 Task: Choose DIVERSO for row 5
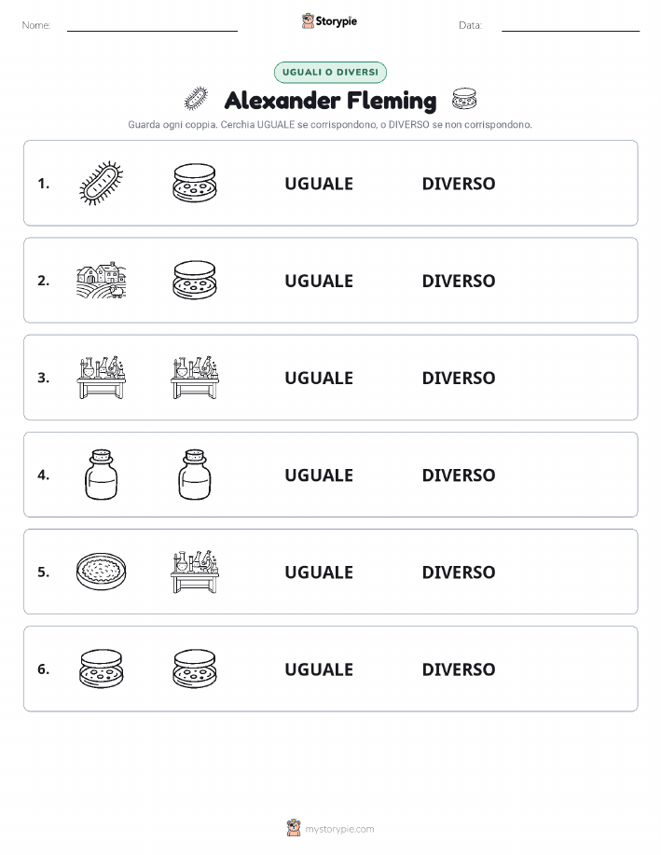pyautogui.click(x=459, y=572)
